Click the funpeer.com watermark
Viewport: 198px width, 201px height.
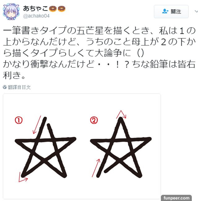coord(176,198)
